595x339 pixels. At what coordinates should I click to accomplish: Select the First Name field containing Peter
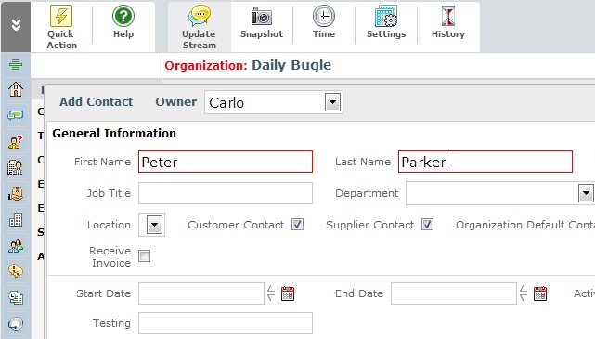pos(226,162)
